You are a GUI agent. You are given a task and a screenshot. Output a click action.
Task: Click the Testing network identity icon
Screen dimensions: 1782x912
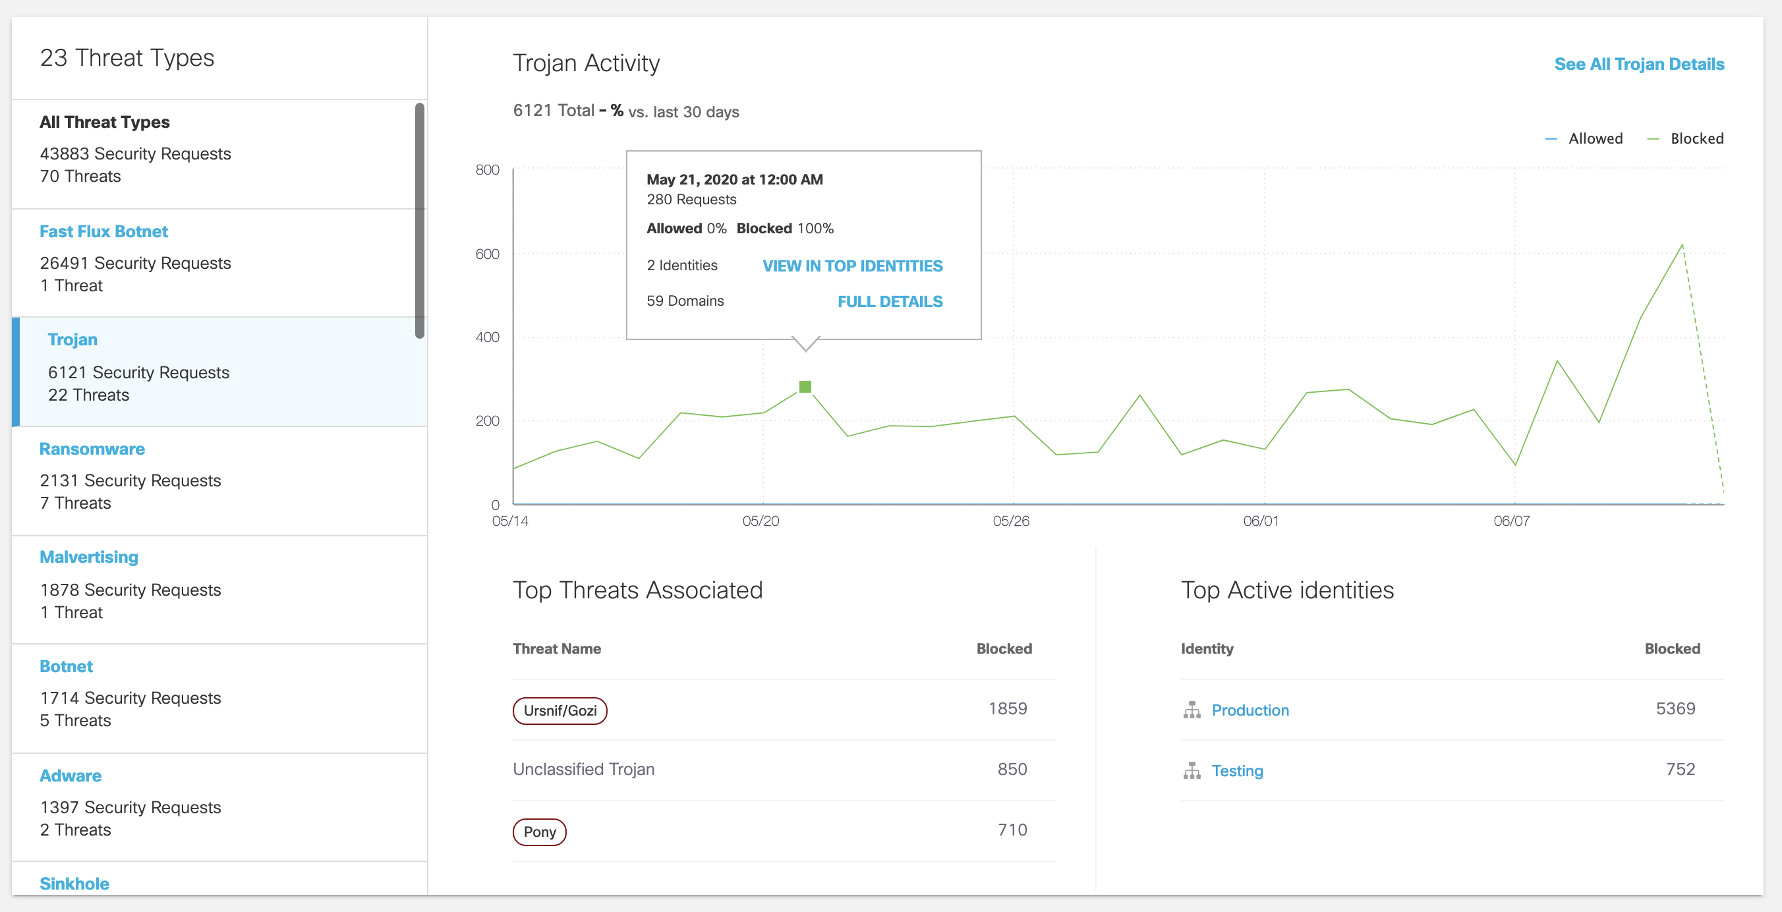point(1192,770)
